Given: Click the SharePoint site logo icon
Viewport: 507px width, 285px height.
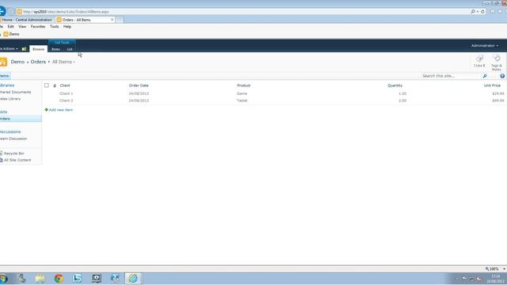Looking at the screenshot, I should point(3,62).
